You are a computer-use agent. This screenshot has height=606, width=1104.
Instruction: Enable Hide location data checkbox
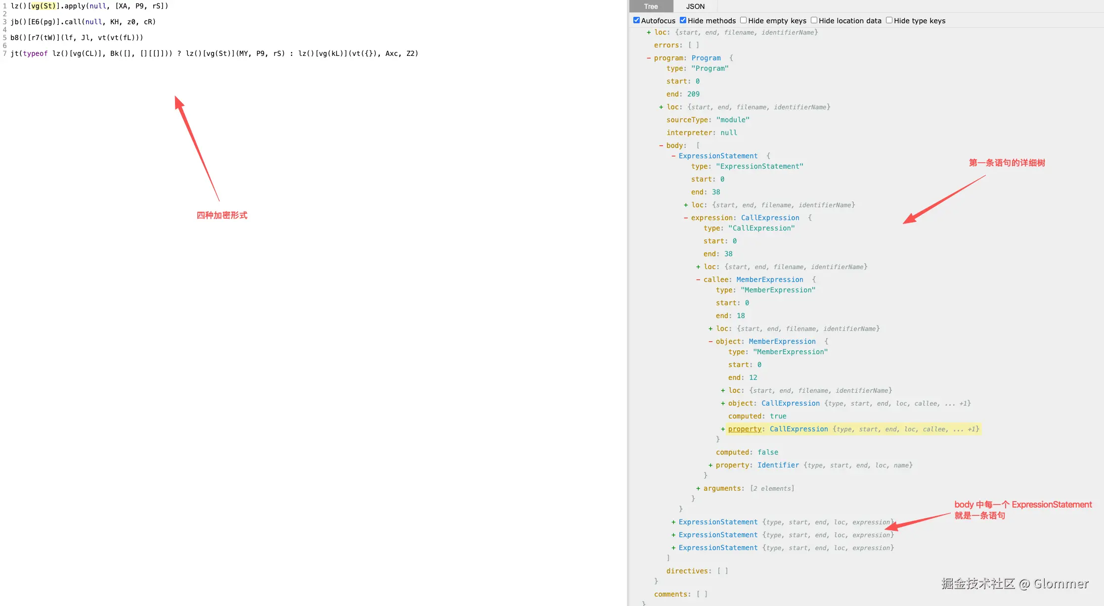click(814, 20)
